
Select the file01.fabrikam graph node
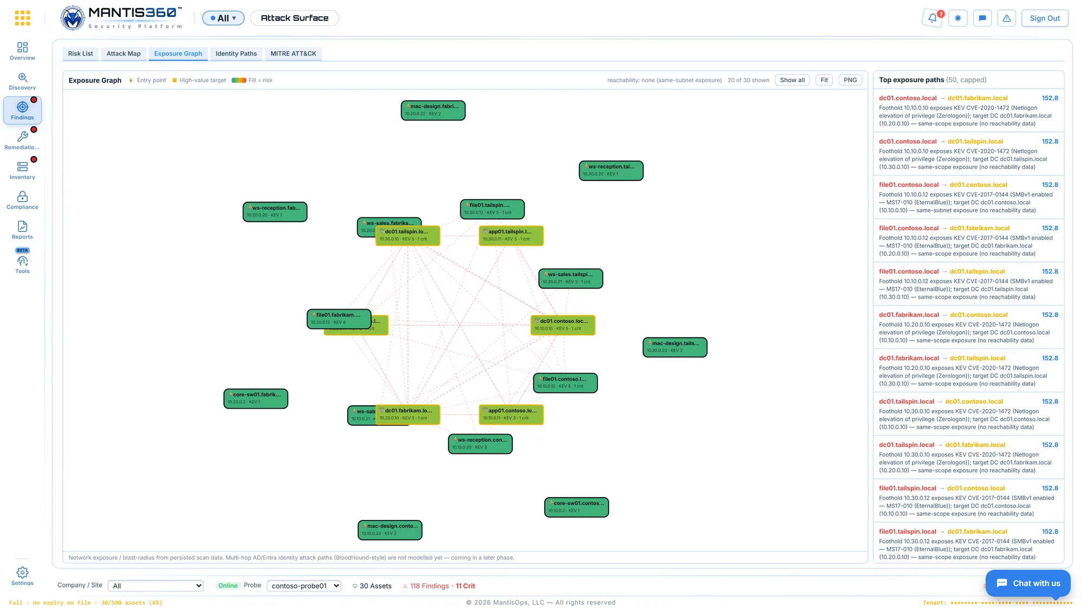click(x=339, y=319)
